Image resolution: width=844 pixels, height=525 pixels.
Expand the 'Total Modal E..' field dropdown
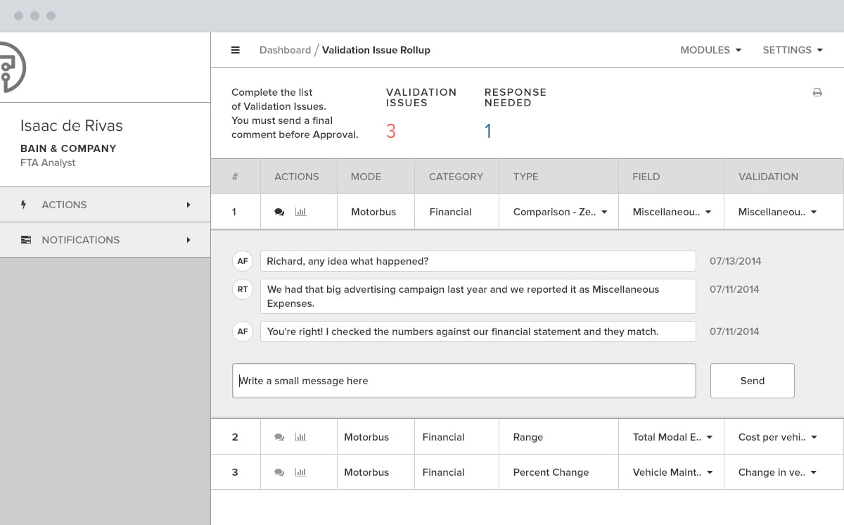coord(672,437)
